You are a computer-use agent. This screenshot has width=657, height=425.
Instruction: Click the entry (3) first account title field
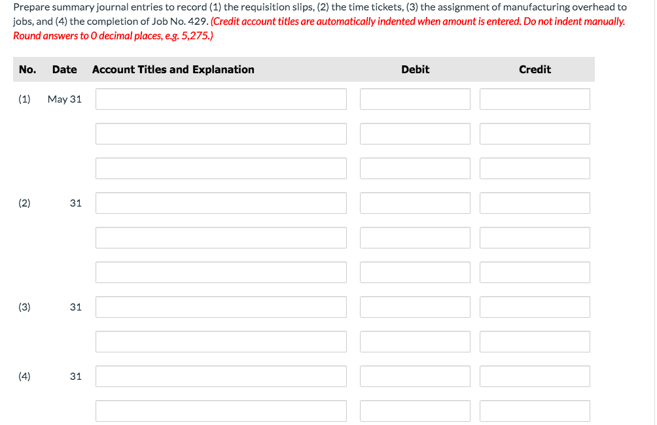(x=221, y=307)
